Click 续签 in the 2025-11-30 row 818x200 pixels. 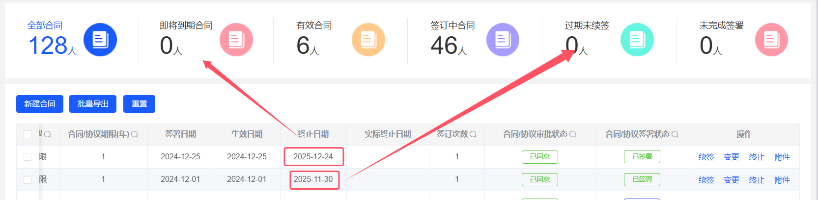coord(706,180)
